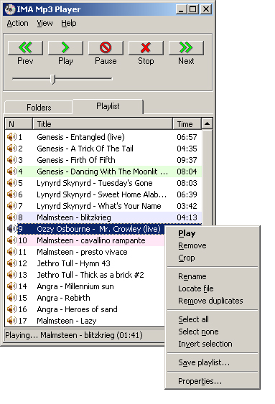Click the red Pause icon button
The image size is (275, 404).
[106, 48]
